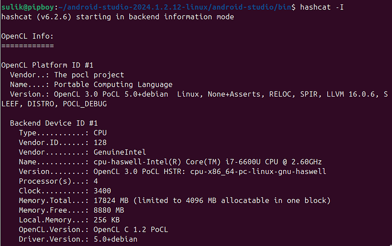
Task: Click the Memory.Total 17824 MB value
Action: coord(111,200)
